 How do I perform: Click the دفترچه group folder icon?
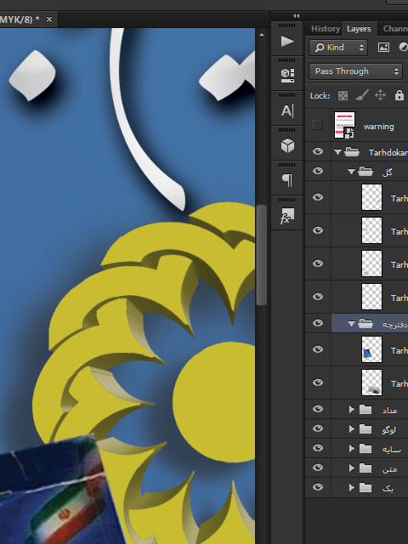point(365,323)
